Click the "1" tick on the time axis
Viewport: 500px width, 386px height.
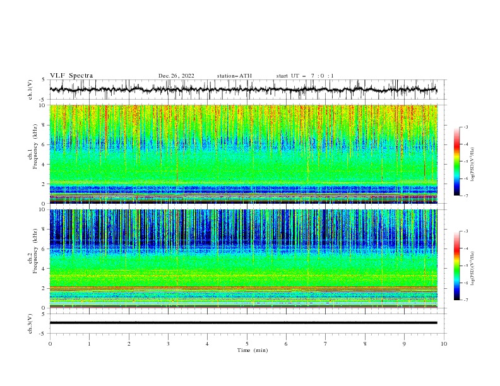click(89, 344)
